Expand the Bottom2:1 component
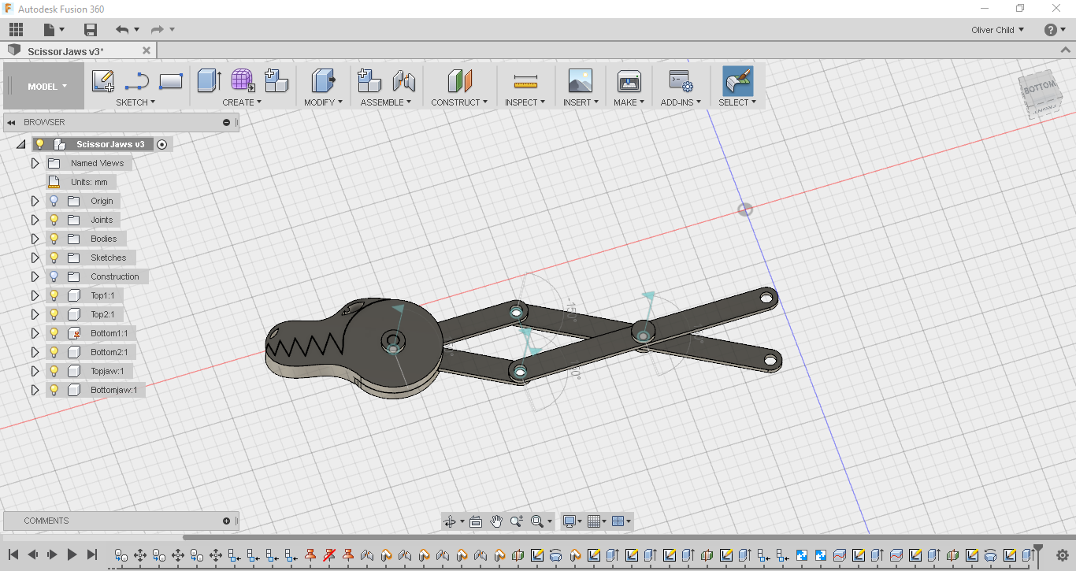This screenshot has width=1076, height=571. [35, 352]
